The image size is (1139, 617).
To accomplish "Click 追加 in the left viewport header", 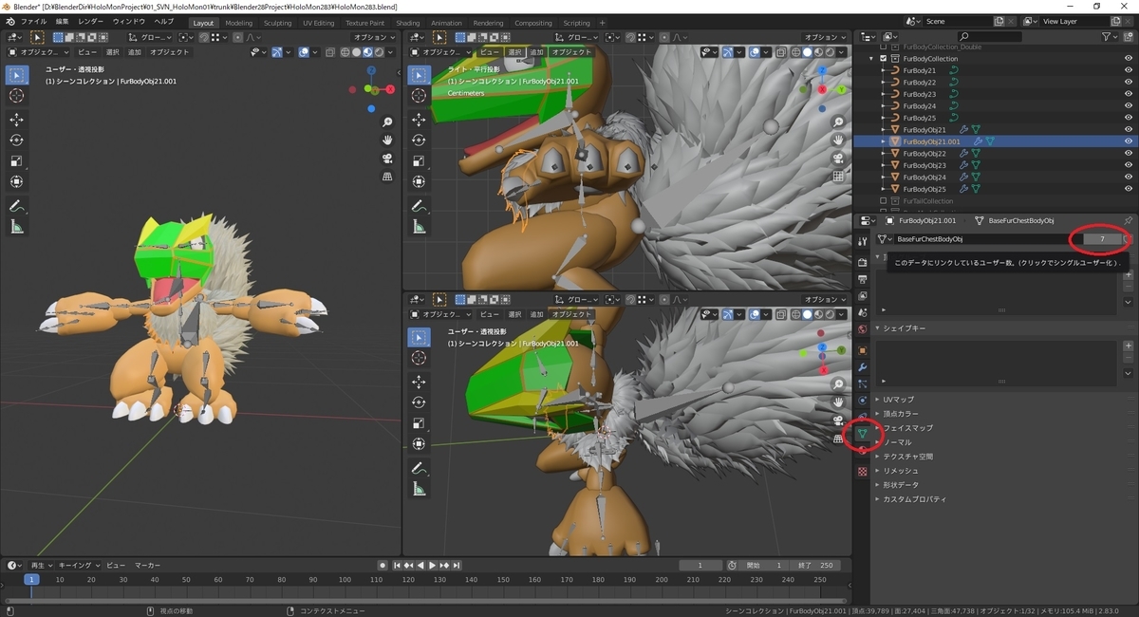I will coord(135,52).
